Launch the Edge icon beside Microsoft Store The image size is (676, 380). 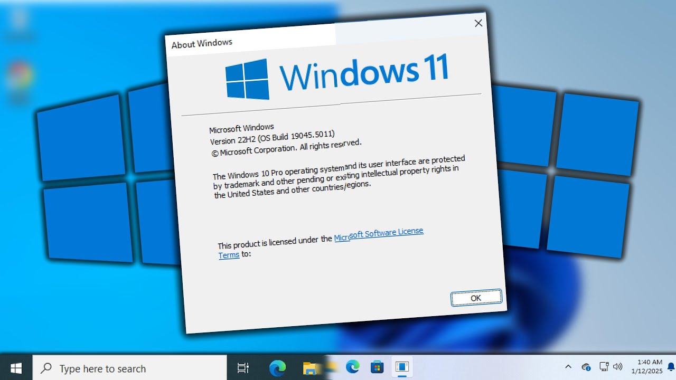coord(352,366)
